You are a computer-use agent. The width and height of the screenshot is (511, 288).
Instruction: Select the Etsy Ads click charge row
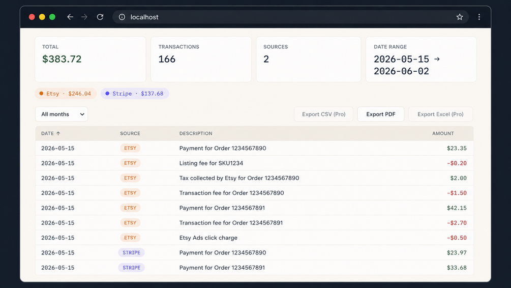[x=254, y=238]
